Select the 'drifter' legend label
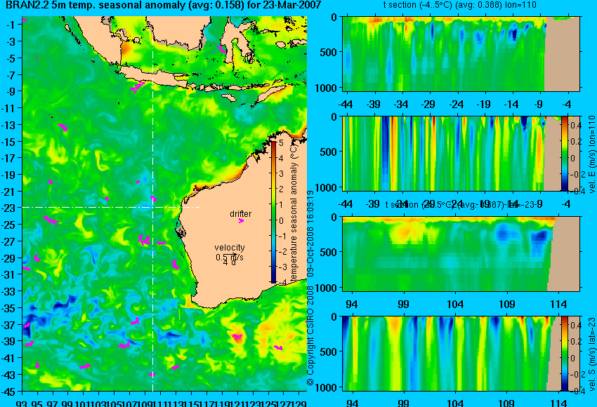597x407 pixels. (241, 214)
